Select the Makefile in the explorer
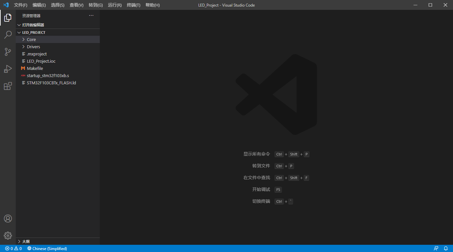The height and width of the screenshot is (252, 453). point(35,68)
